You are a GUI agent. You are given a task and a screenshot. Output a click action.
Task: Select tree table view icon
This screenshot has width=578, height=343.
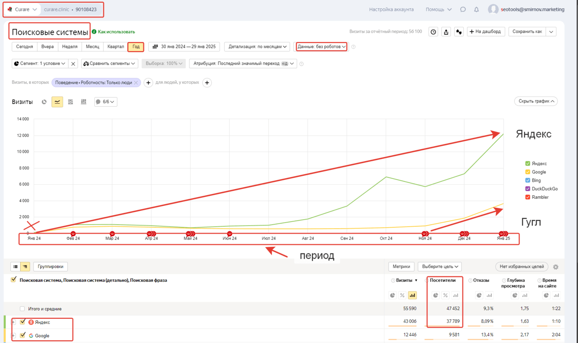tap(25, 267)
